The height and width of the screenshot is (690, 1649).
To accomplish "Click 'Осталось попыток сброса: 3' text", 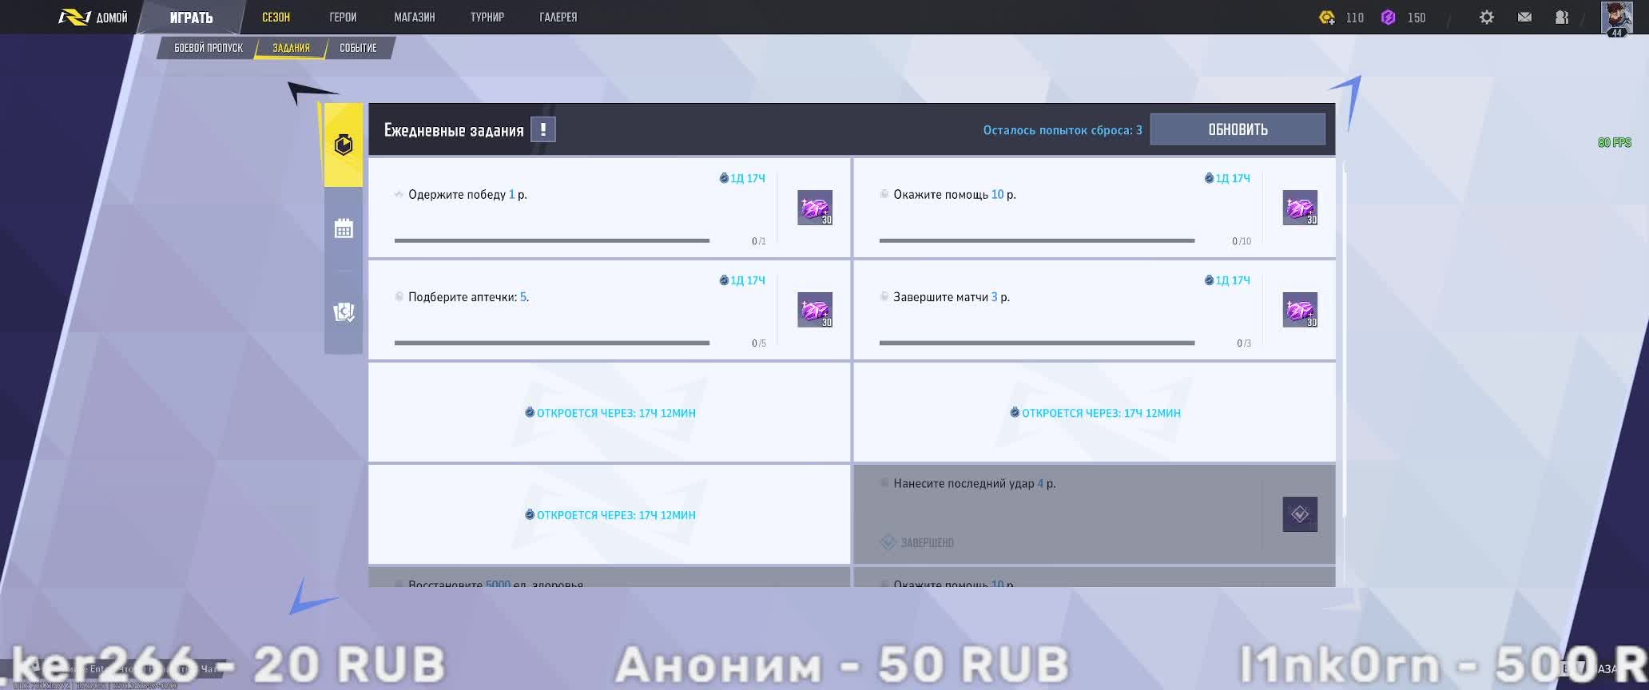I will click(1062, 130).
